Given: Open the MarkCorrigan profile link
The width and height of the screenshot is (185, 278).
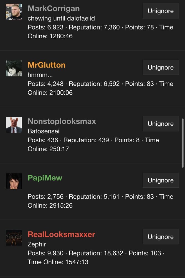Looking at the screenshot, I should point(54,9).
